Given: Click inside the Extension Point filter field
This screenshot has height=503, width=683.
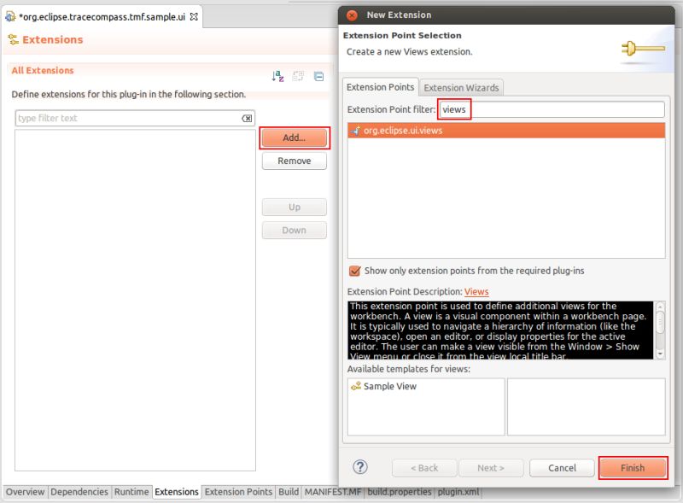Looking at the screenshot, I should click(512, 109).
